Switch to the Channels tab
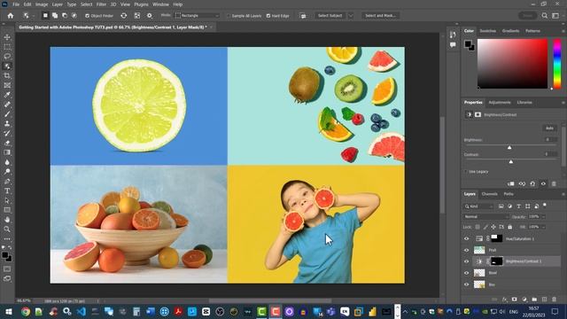Viewport: 567px width, 319px height. (x=490, y=194)
